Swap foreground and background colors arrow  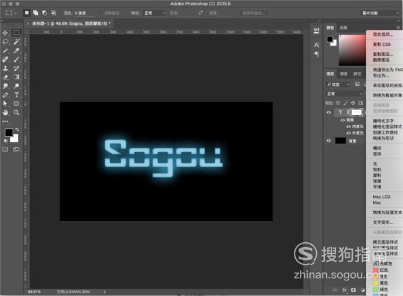coord(17,129)
